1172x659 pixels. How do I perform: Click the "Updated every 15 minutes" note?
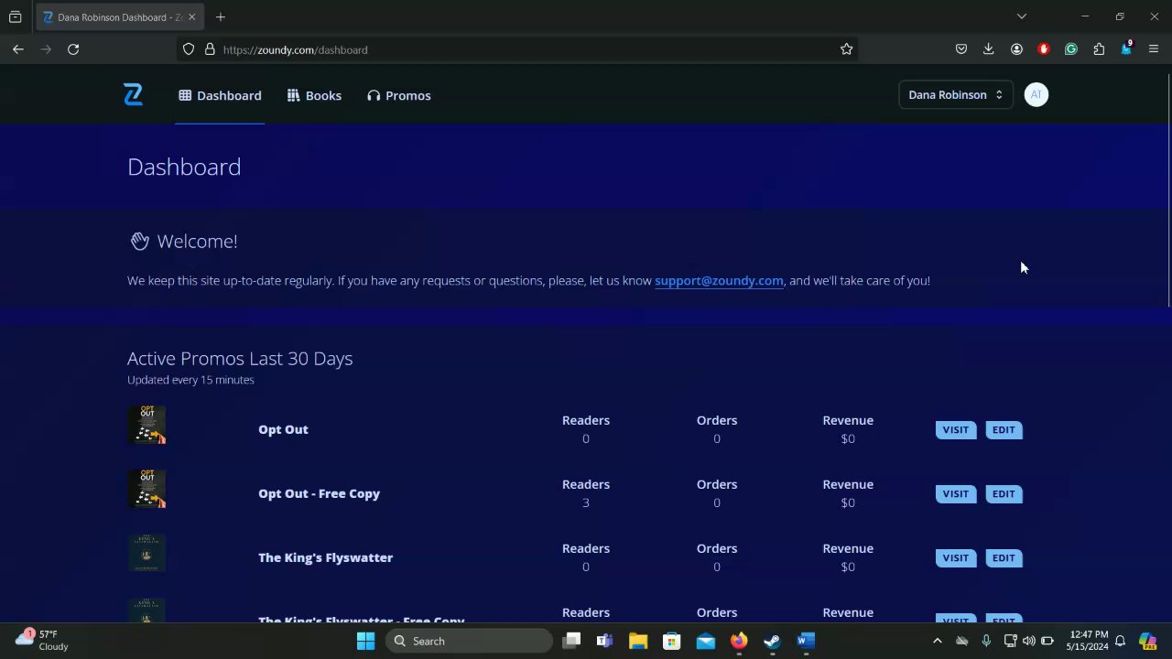pos(190,380)
